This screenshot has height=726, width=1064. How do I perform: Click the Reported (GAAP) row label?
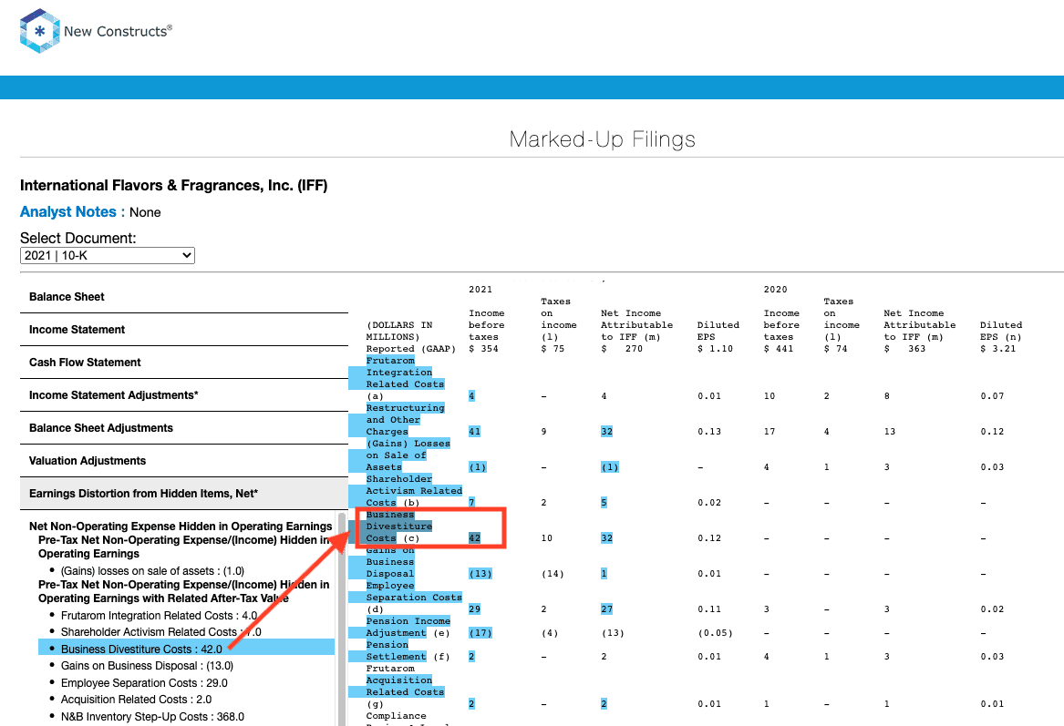410,349
